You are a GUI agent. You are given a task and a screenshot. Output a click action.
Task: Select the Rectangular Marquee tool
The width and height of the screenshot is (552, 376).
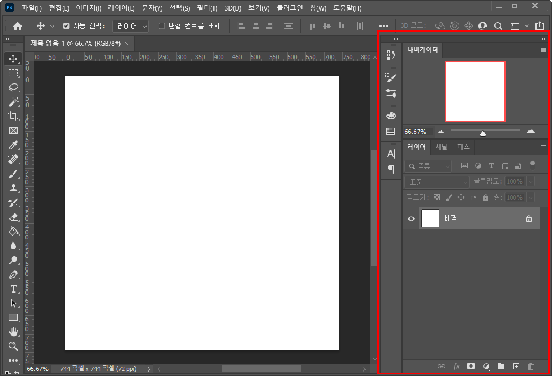point(13,73)
